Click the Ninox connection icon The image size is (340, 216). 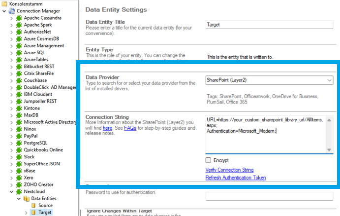(x=19, y=129)
